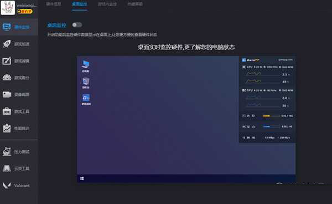The height and width of the screenshot is (204, 332).
Task: Click the blue 桌面监控 section label
Action: [56, 25]
